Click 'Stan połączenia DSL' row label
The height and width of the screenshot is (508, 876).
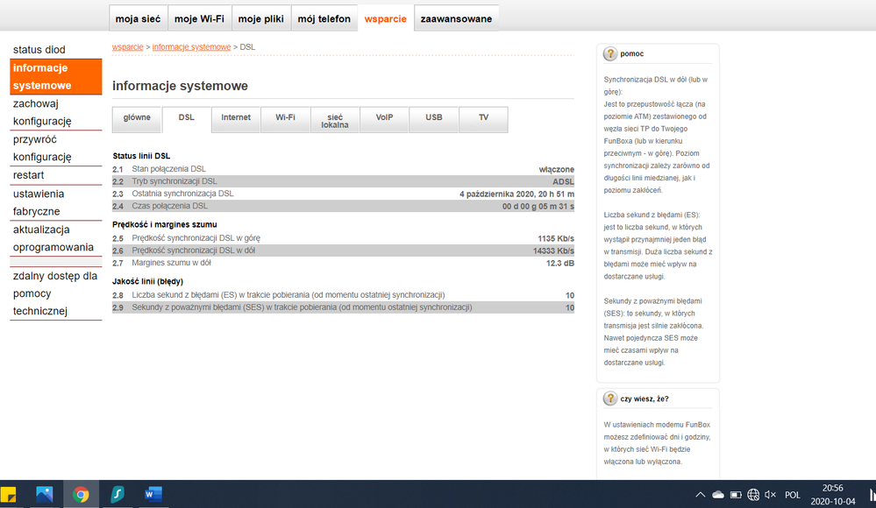pyautogui.click(x=168, y=168)
